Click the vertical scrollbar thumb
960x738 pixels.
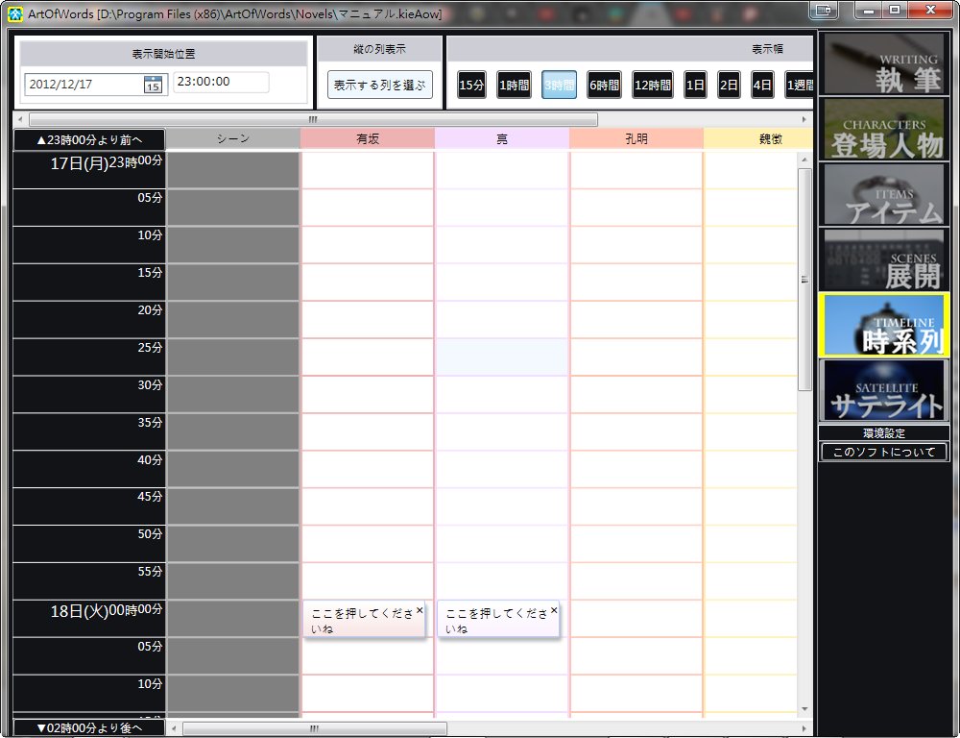(x=804, y=280)
